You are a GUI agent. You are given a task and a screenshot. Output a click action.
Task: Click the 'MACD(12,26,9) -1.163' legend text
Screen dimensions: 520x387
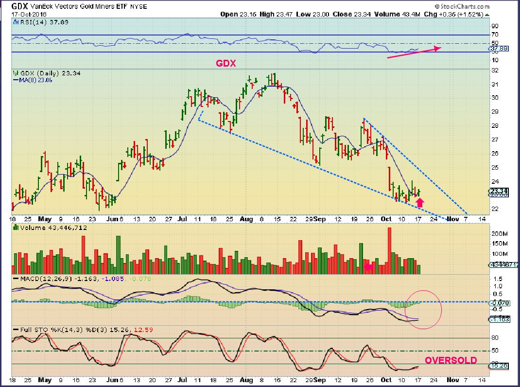pyautogui.click(x=59, y=279)
